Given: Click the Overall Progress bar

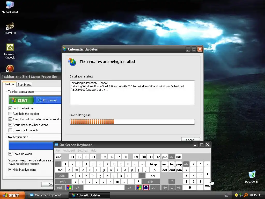Looking at the screenshot, I should tap(132, 122).
